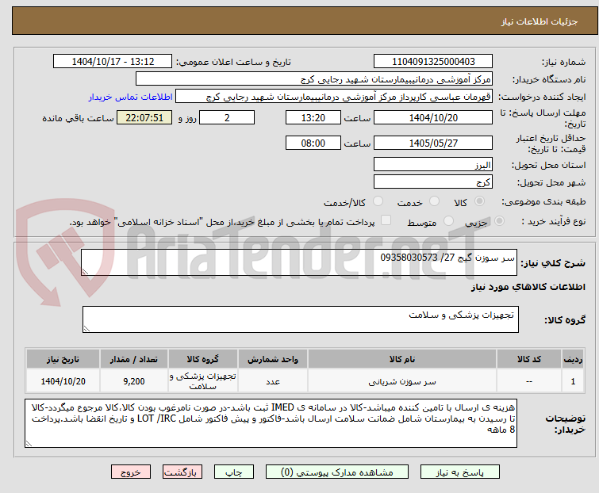Click the تعداد / مقدار column header
Viewport: 599px width, 493px height.
pos(134,359)
